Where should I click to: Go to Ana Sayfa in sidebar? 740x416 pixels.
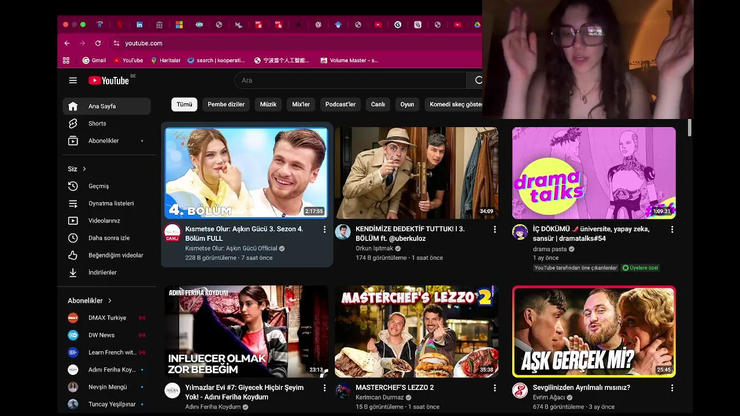coord(107,106)
